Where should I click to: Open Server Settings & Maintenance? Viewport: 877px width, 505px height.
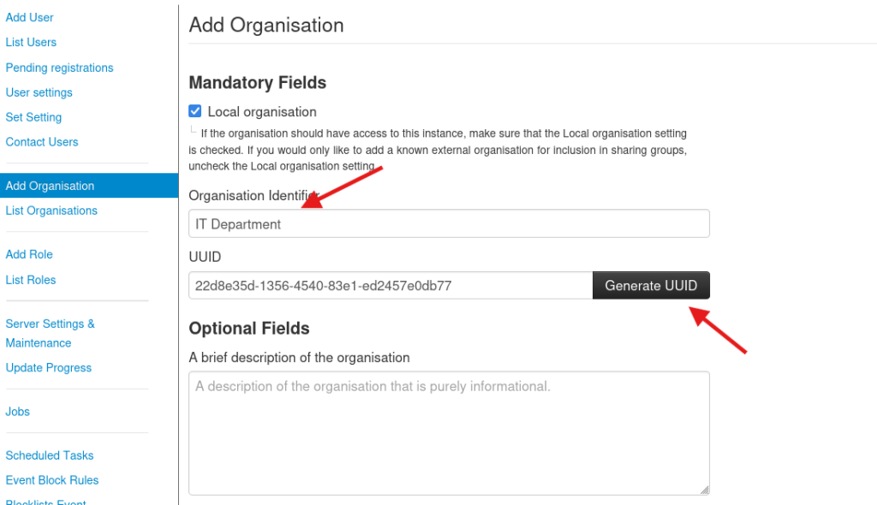tap(50, 333)
